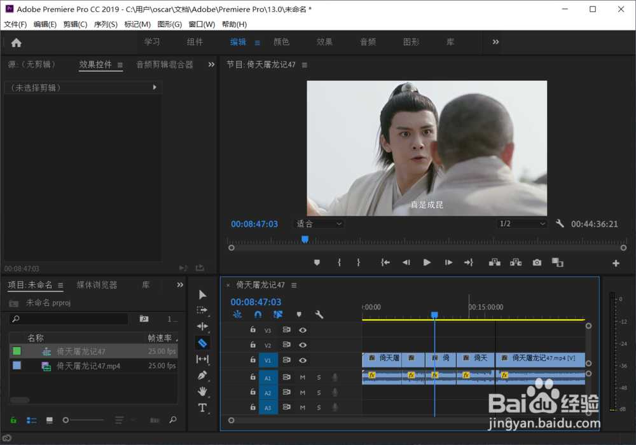Screen dimensions: 636x445
Task: Toggle lock on V1 track
Action: coord(252,359)
